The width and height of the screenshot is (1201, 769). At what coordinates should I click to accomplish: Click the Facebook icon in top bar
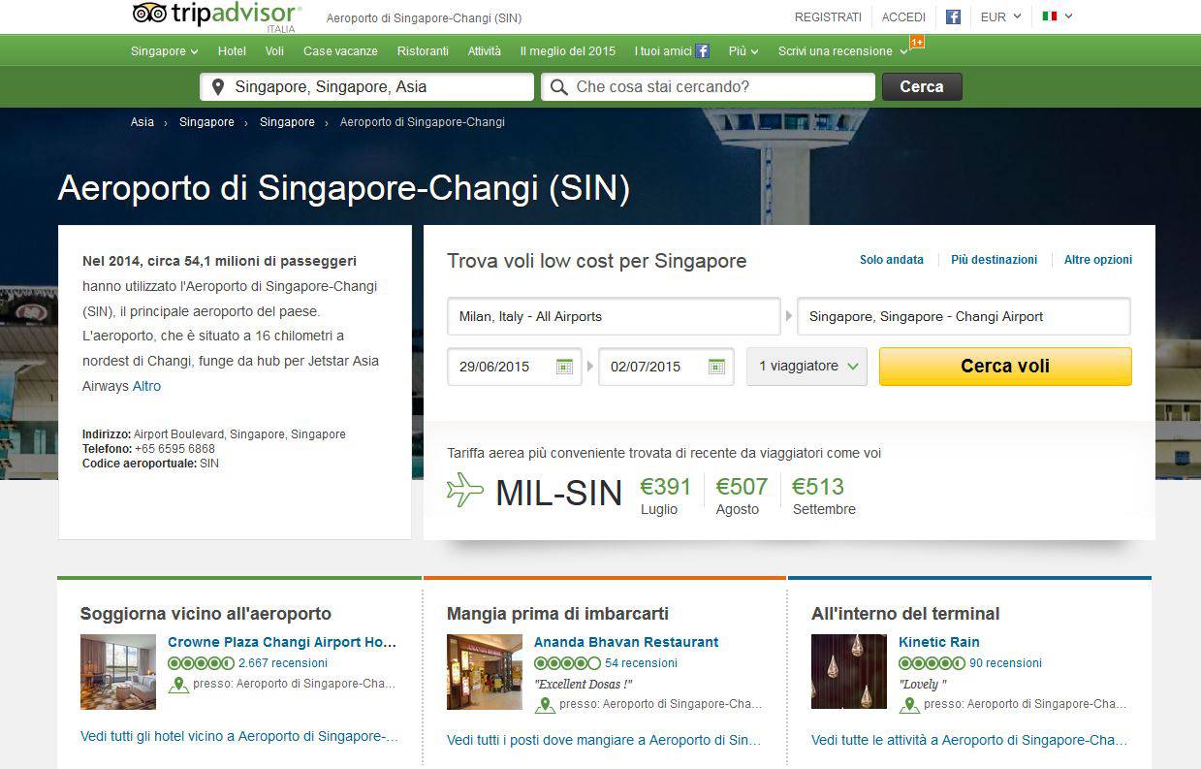953,16
